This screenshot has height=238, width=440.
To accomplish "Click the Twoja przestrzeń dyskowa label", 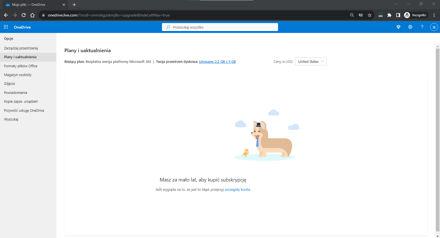I will tap(177, 62).
